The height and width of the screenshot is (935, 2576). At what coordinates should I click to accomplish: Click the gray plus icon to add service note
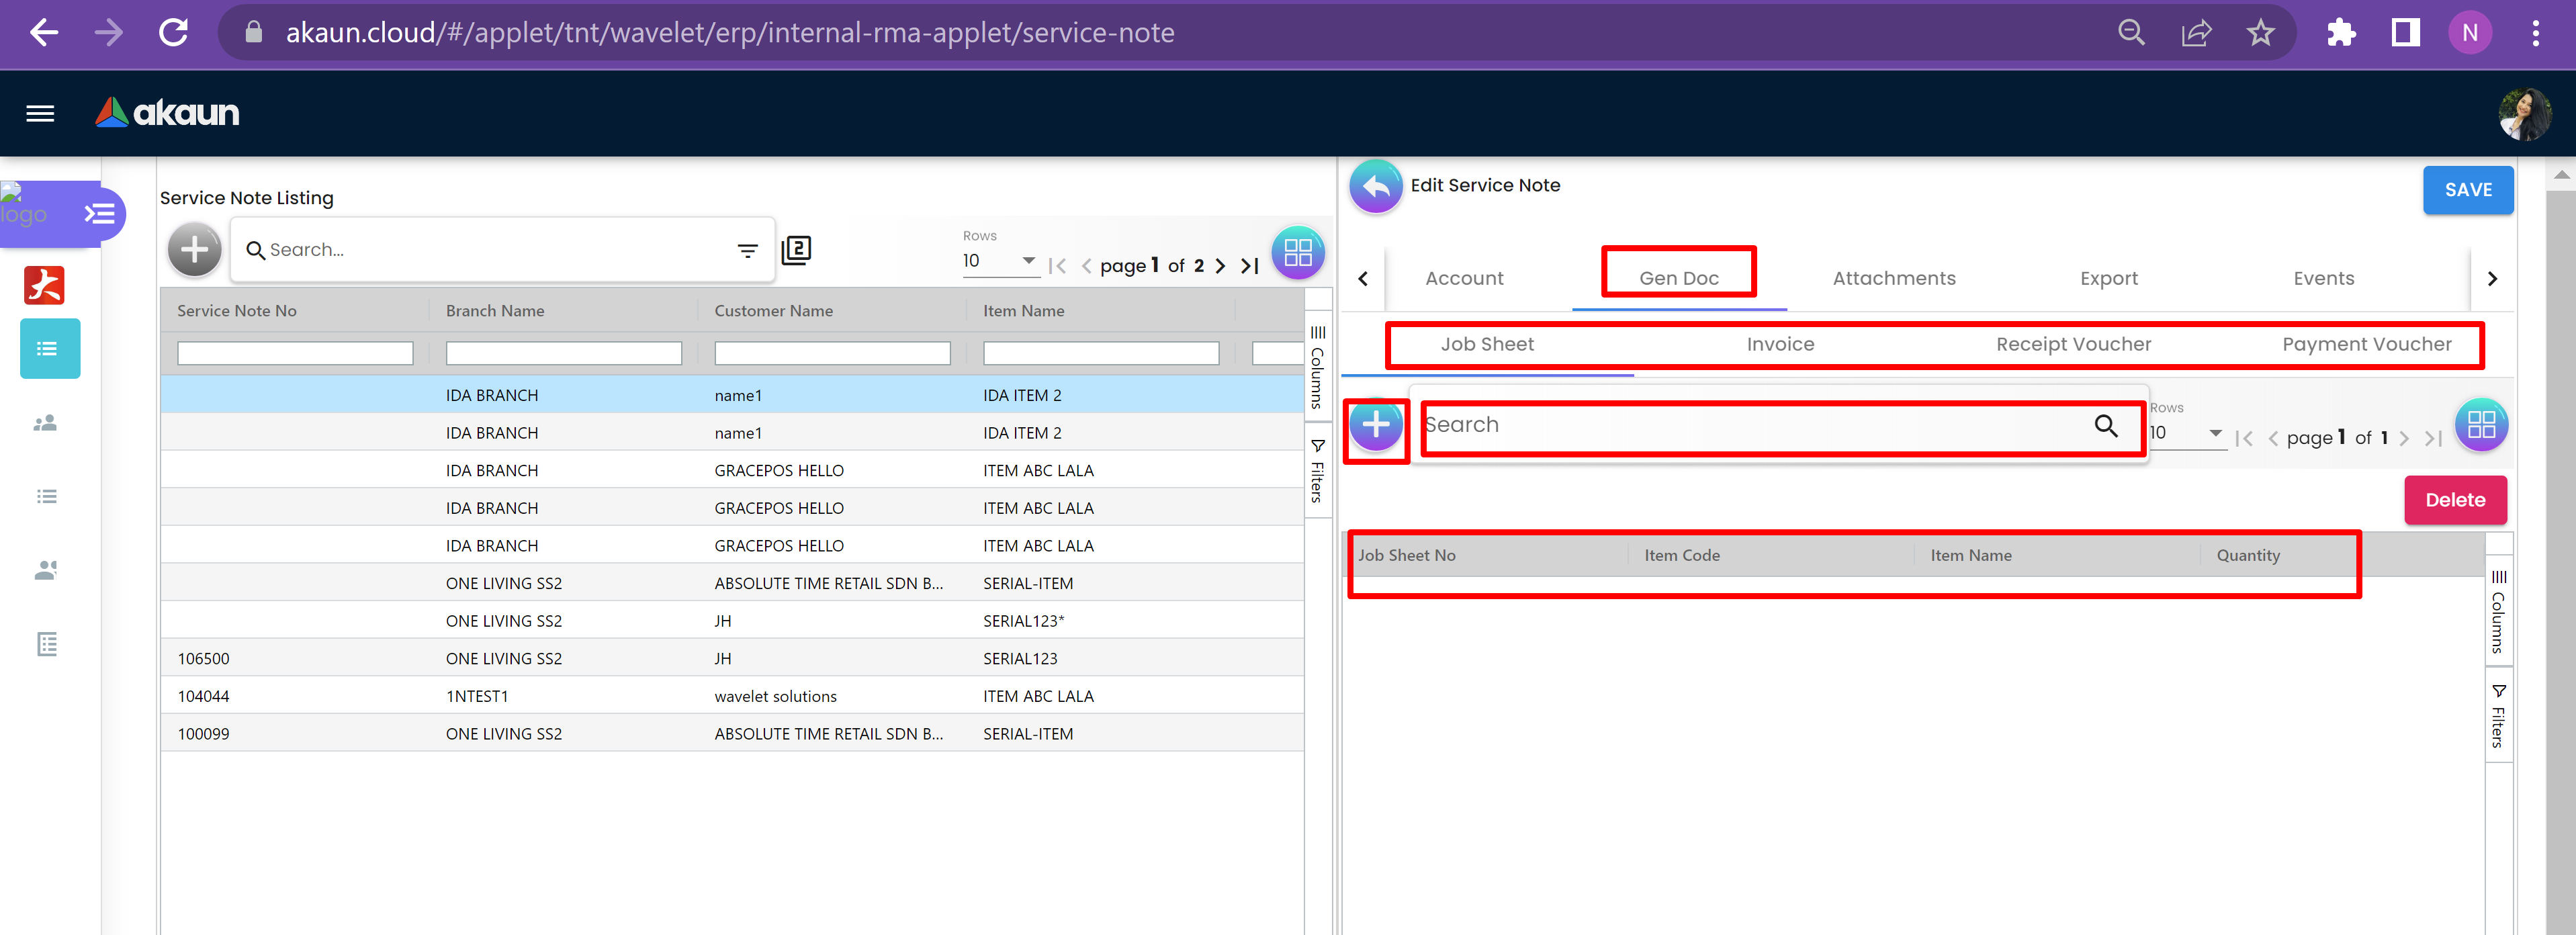click(194, 250)
